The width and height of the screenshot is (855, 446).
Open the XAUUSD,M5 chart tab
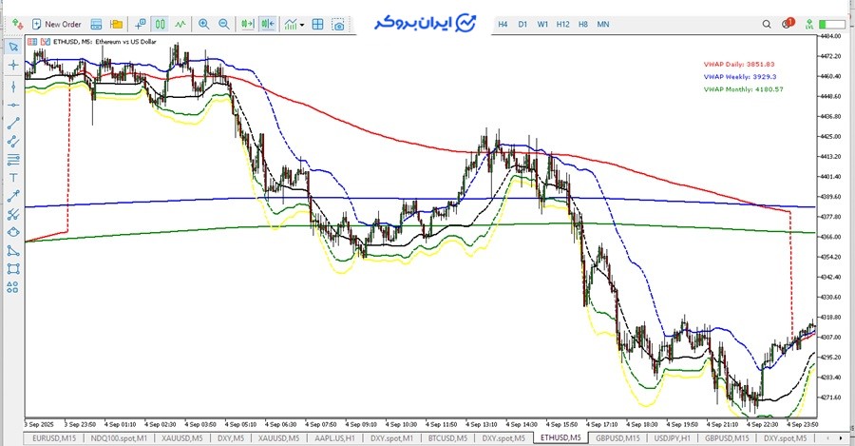(183, 438)
